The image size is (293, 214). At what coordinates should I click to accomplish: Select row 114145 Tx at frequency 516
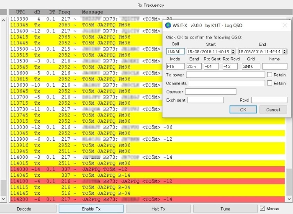pos(147,193)
